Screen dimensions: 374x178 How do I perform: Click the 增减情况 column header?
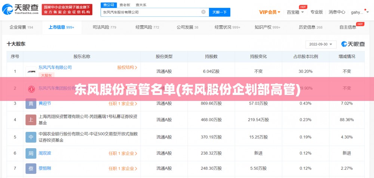[x=347, y=57]
